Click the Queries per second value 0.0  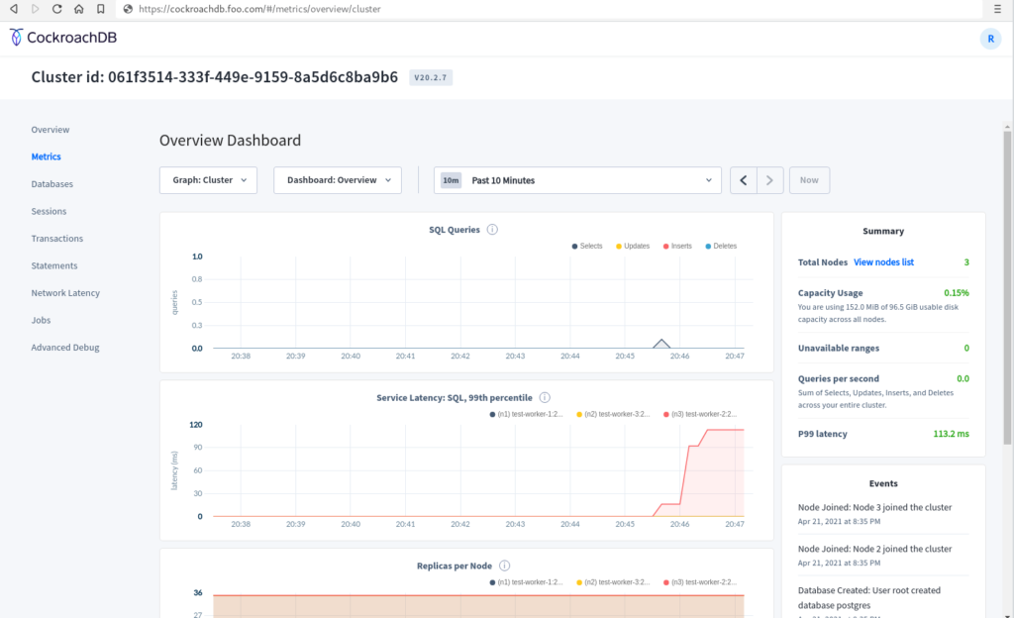[963, 378]
